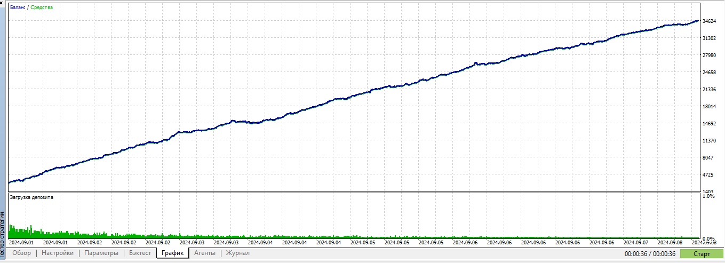
Task: Click the 1403 axis value
Action: point(709,192)
